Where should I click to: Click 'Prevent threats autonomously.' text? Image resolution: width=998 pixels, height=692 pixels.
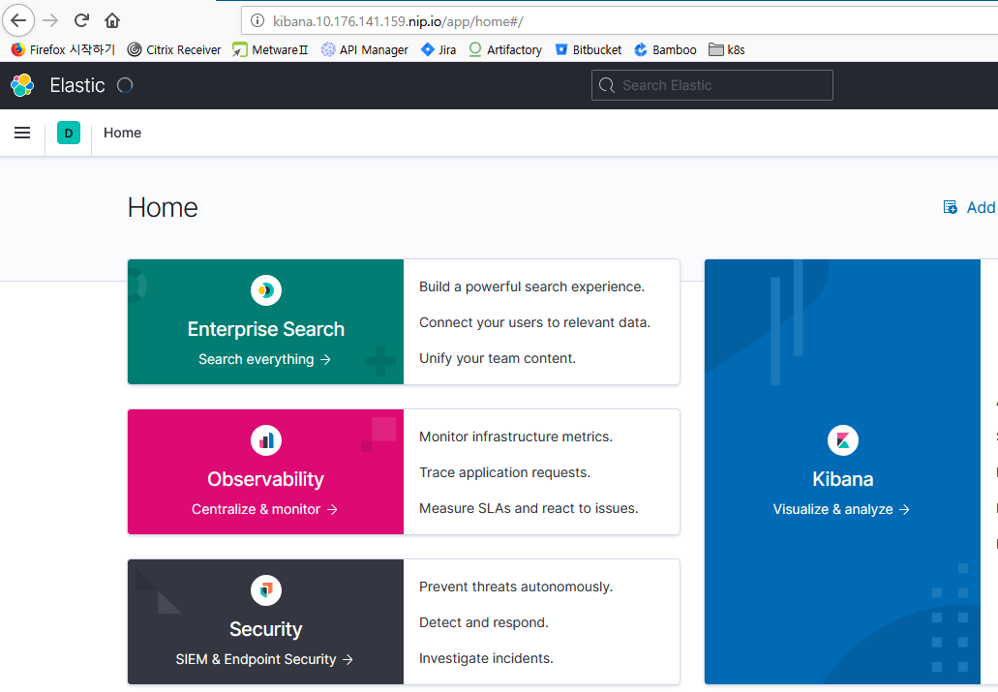click(x=516, y=587)
